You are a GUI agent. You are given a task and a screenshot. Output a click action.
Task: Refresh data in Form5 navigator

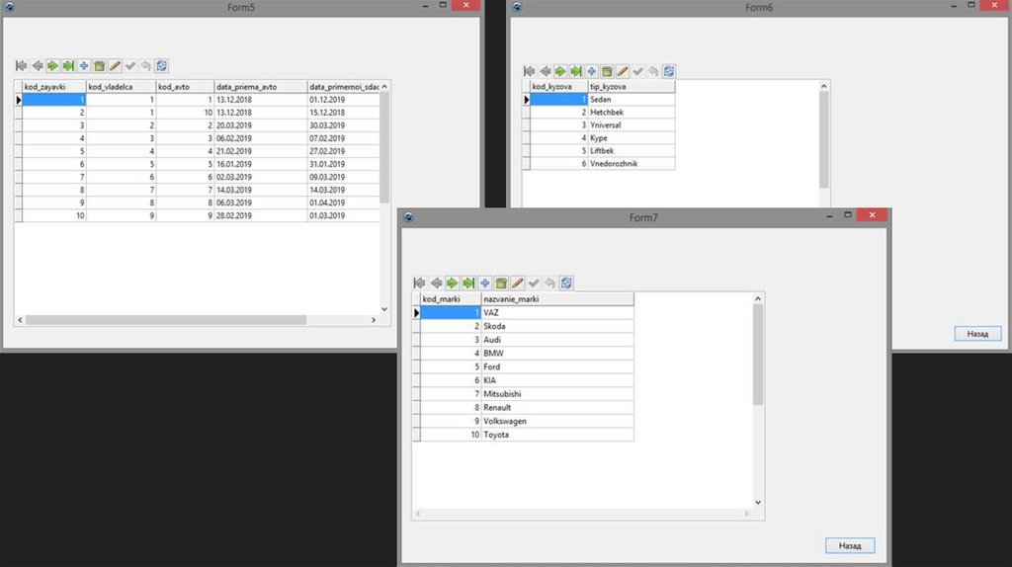[161, 66]
